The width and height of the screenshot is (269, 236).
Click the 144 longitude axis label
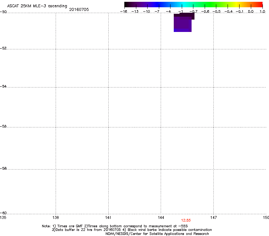(161, 217)
